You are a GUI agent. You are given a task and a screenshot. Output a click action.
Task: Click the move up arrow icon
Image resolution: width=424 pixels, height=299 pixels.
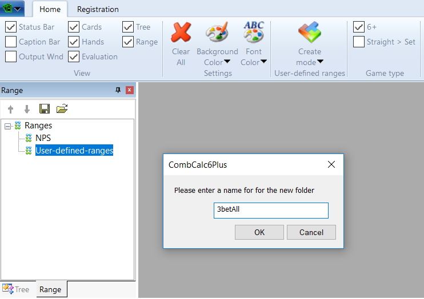[10, 110]
